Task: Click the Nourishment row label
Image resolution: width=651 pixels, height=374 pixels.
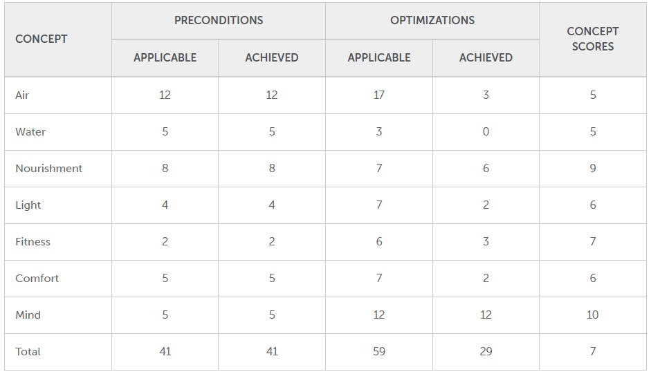Action: coord(48,169)
